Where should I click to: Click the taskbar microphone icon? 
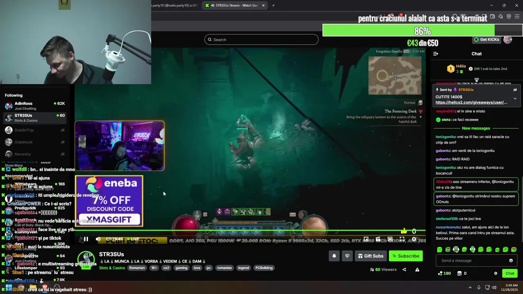tap(479, 287)
